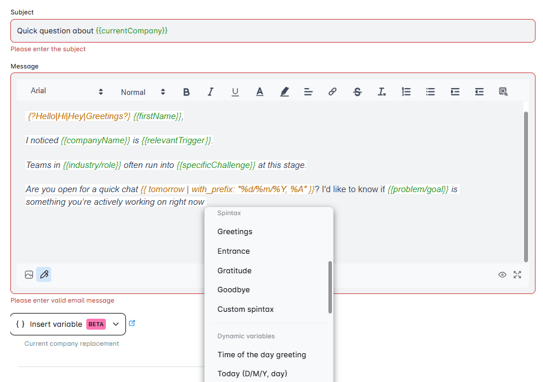The height and width of the screenshot is (382, 543).
Task: Apply italic formatting
Action: pos(211,91)
